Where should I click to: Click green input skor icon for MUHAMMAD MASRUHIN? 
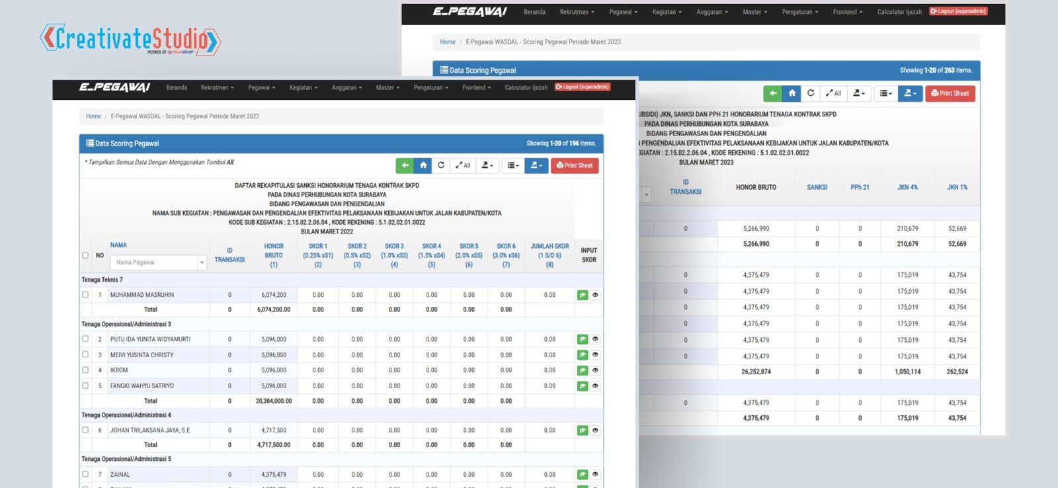coord(582,296)
